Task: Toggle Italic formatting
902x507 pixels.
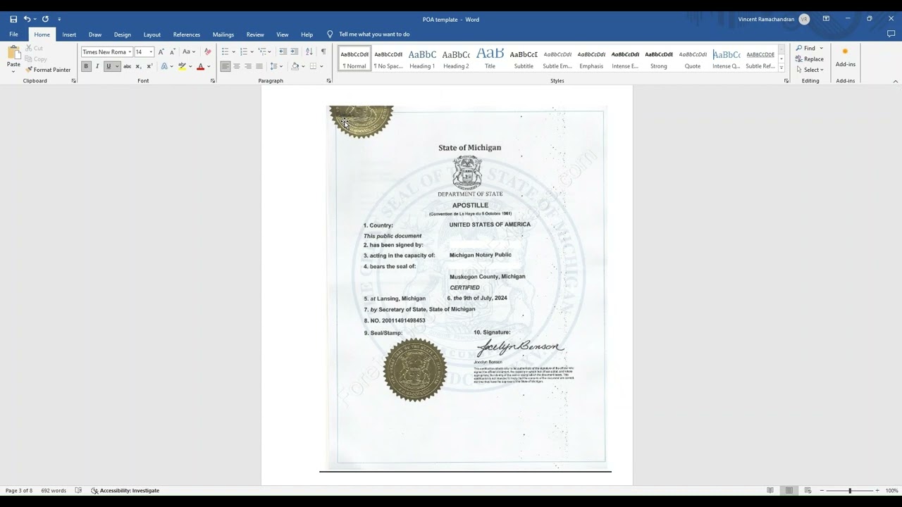Action: pos(97,66)
